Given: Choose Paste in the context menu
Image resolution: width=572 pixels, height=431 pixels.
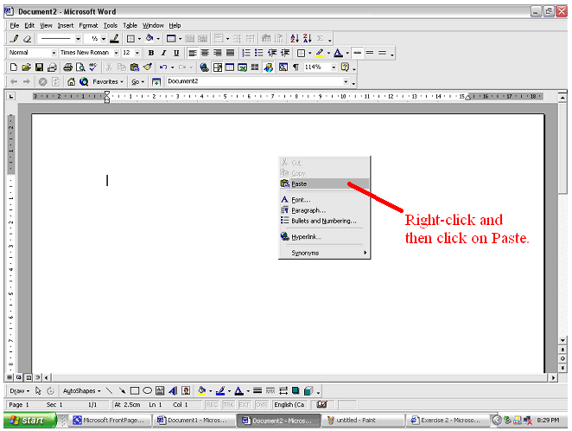Looking at the screenshot, I should pyautogui.click(x=324, y=183).
